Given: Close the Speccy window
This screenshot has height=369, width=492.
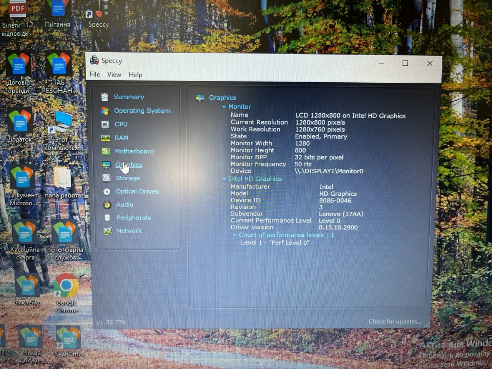Looking at the screenshot, I should coord(430,63).
